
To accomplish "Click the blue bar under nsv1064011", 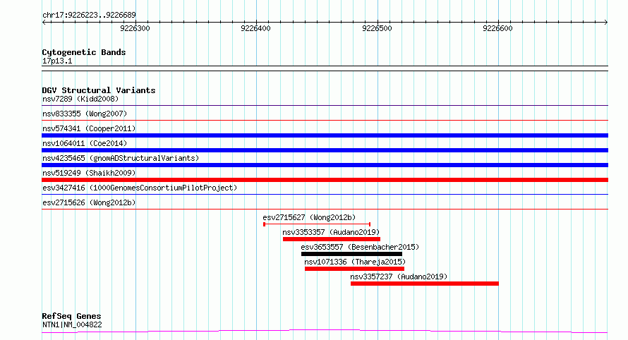I will click(x=325, y=150).
